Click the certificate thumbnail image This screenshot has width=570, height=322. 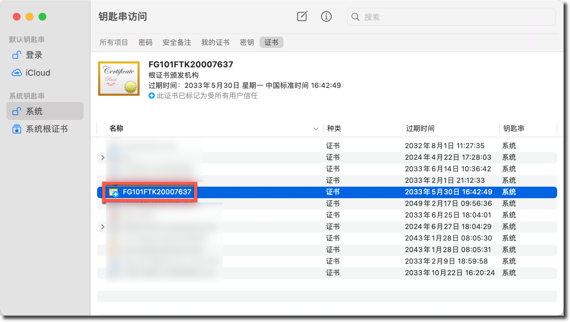point(119,79)
